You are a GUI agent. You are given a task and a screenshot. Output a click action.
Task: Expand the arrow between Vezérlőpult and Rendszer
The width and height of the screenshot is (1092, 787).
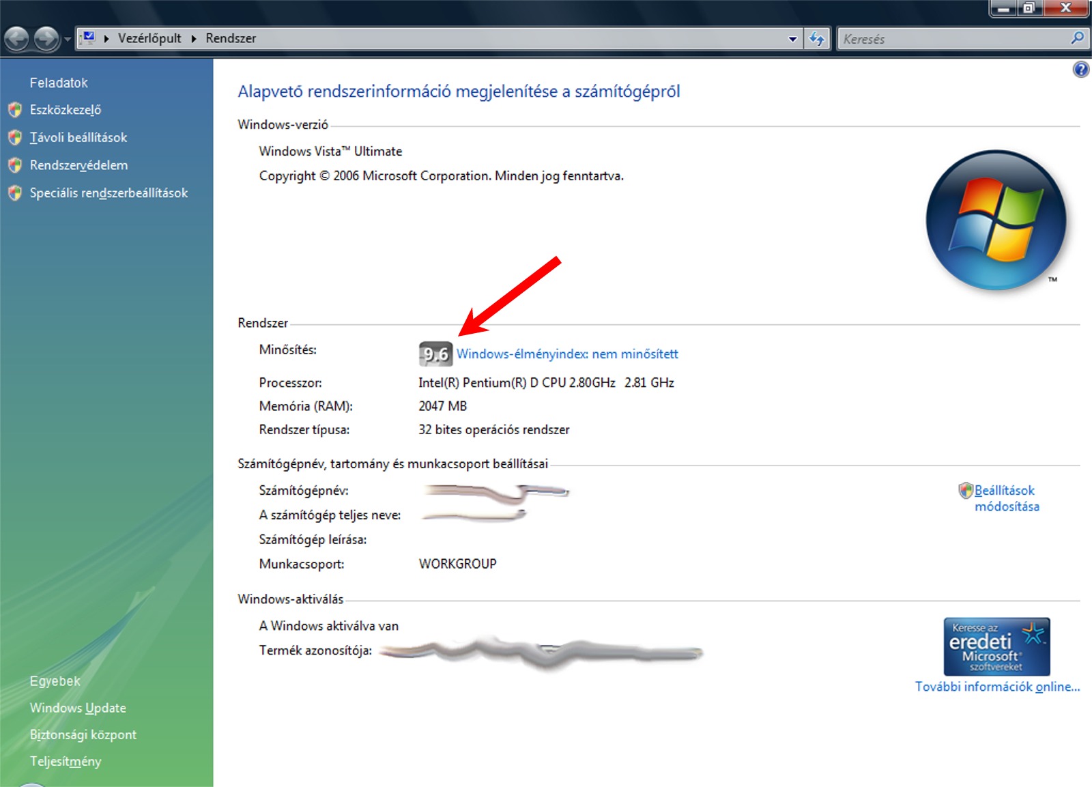194,39
